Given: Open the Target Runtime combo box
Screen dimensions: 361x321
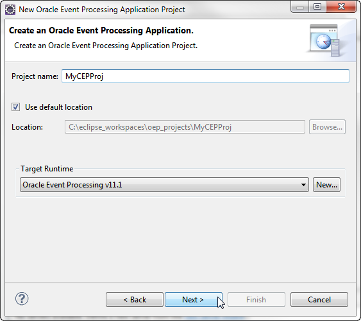Looking at the screenshot, I should click(x=164, y=185).
